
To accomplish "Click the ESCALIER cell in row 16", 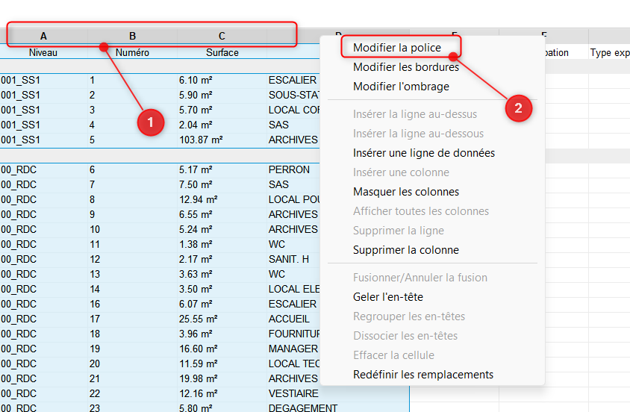I will coord(293,304).
